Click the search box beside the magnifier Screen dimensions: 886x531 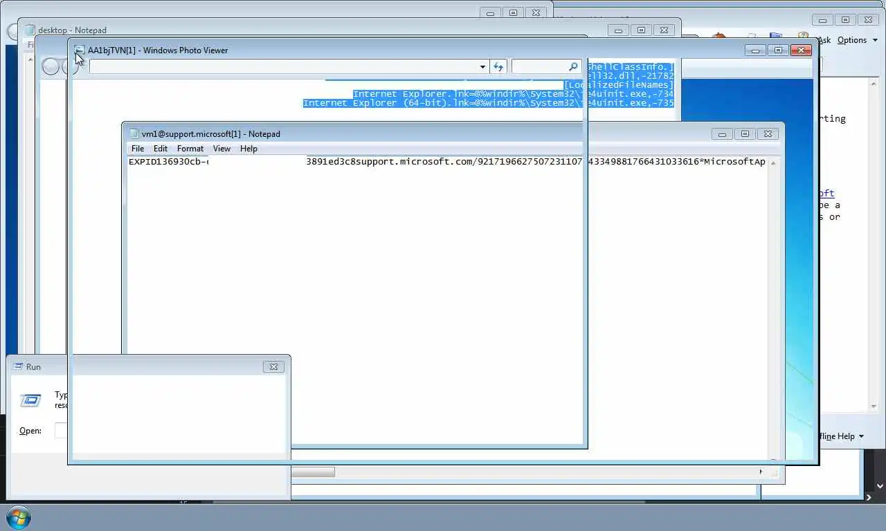[x=539, y=66]
